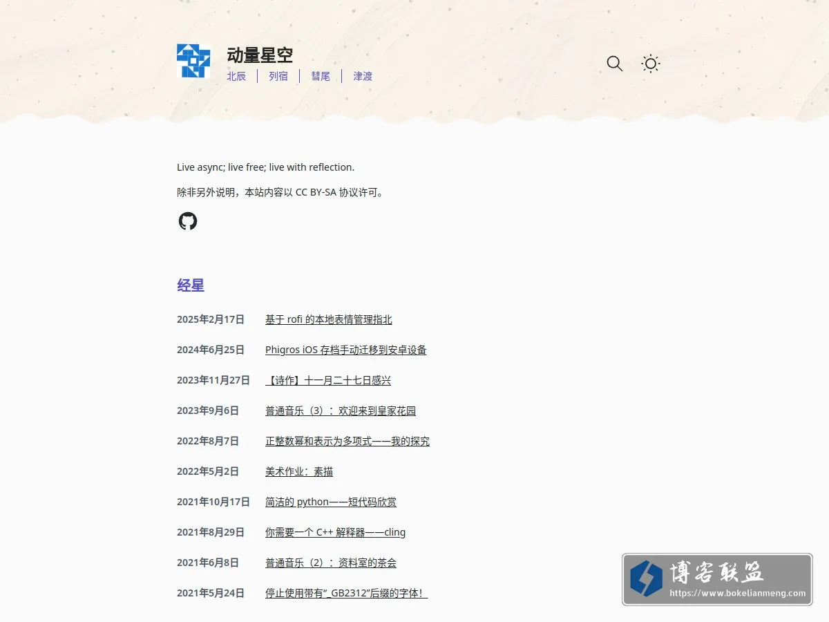Click the CC BY-SA license notice text

click(280, 192)
